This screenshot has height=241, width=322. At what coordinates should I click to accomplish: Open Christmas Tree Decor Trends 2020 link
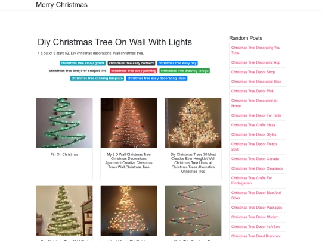(254, 146)
